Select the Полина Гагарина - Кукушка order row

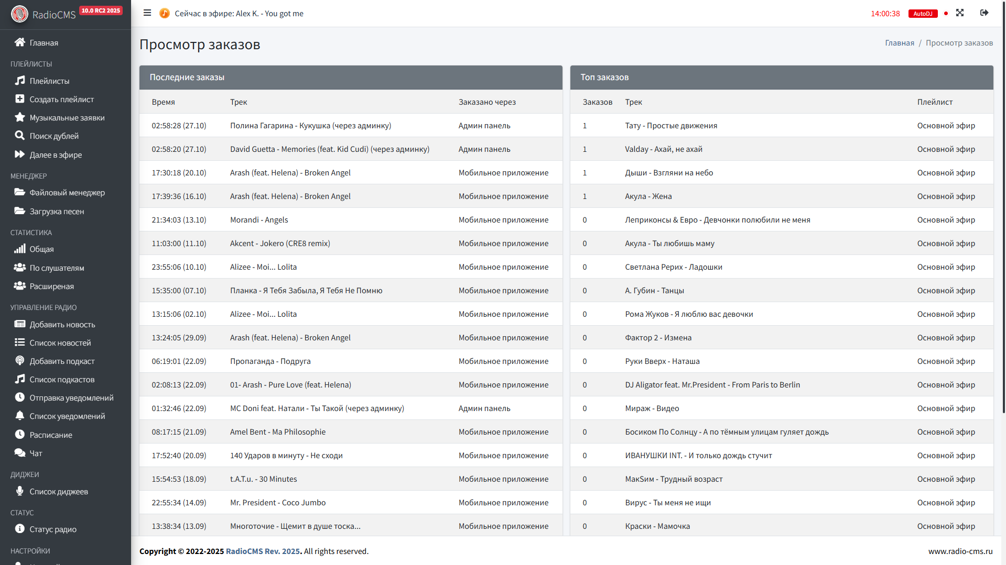pyautogui.click(x=310, y=126)
